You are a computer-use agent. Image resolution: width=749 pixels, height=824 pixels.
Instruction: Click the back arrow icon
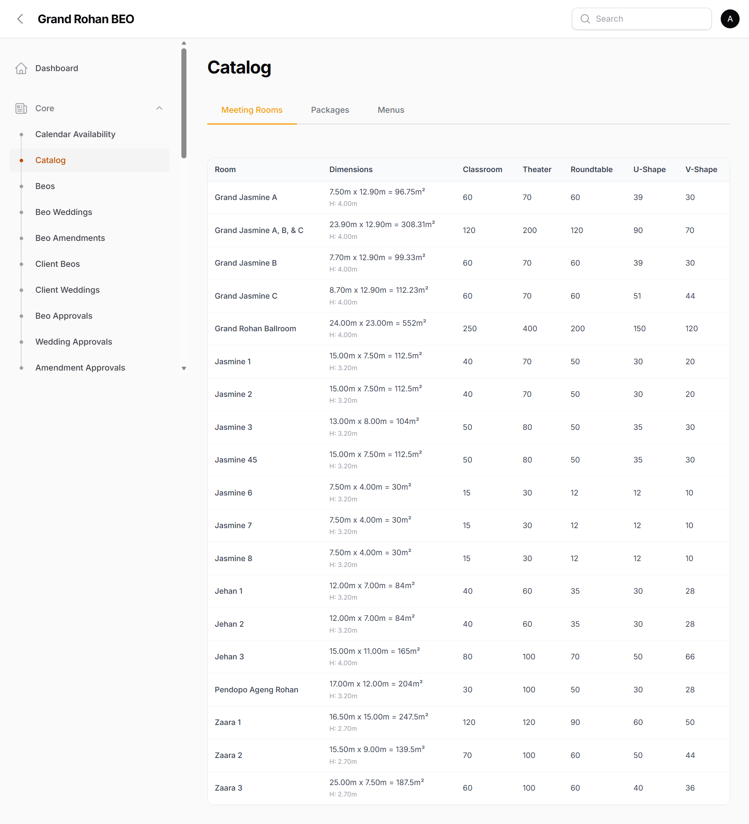point(20,19)
